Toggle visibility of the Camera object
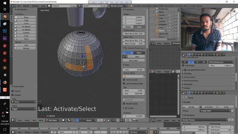Viewport: 238px width, 134px height. coord(170,15)
